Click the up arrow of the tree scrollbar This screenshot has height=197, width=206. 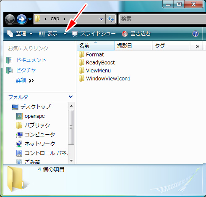[x=71, y=106]
